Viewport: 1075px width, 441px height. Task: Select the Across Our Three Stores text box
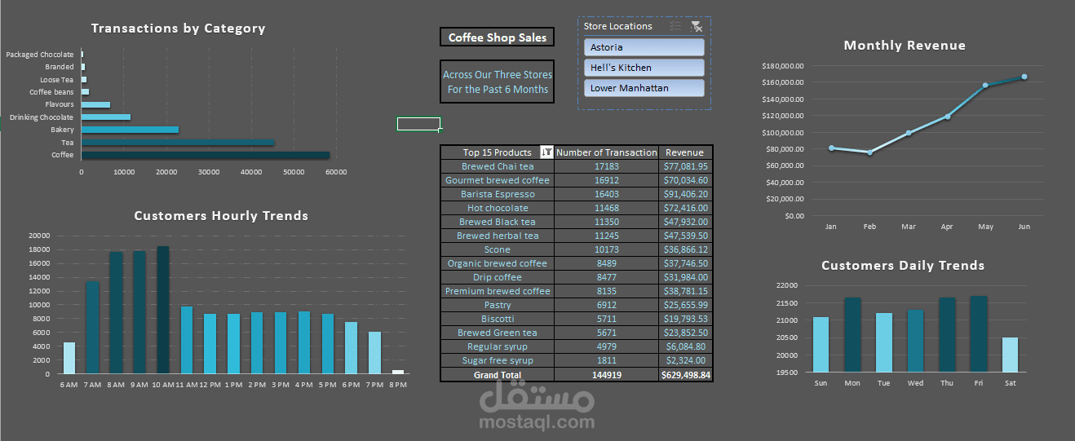497,82
